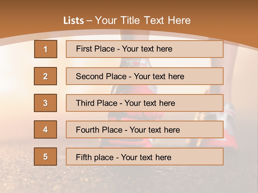258x193 pixels.
Task: Select the Fifth place text bar
Action: pos(145,157)
